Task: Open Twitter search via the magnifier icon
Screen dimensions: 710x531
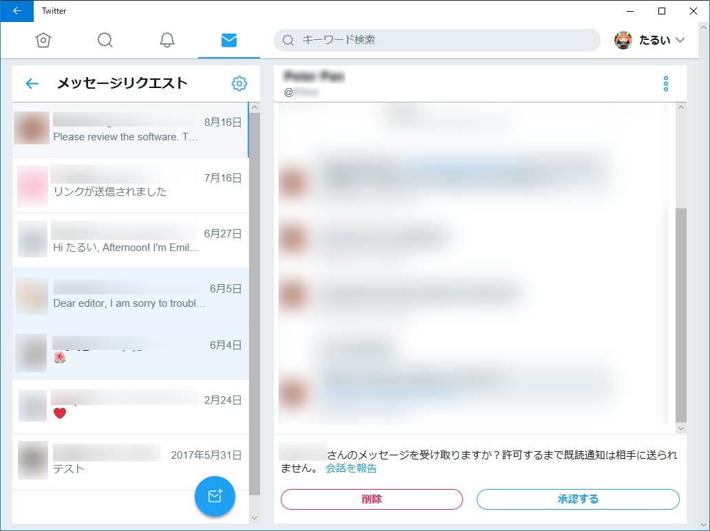Action: pos(105,41)
